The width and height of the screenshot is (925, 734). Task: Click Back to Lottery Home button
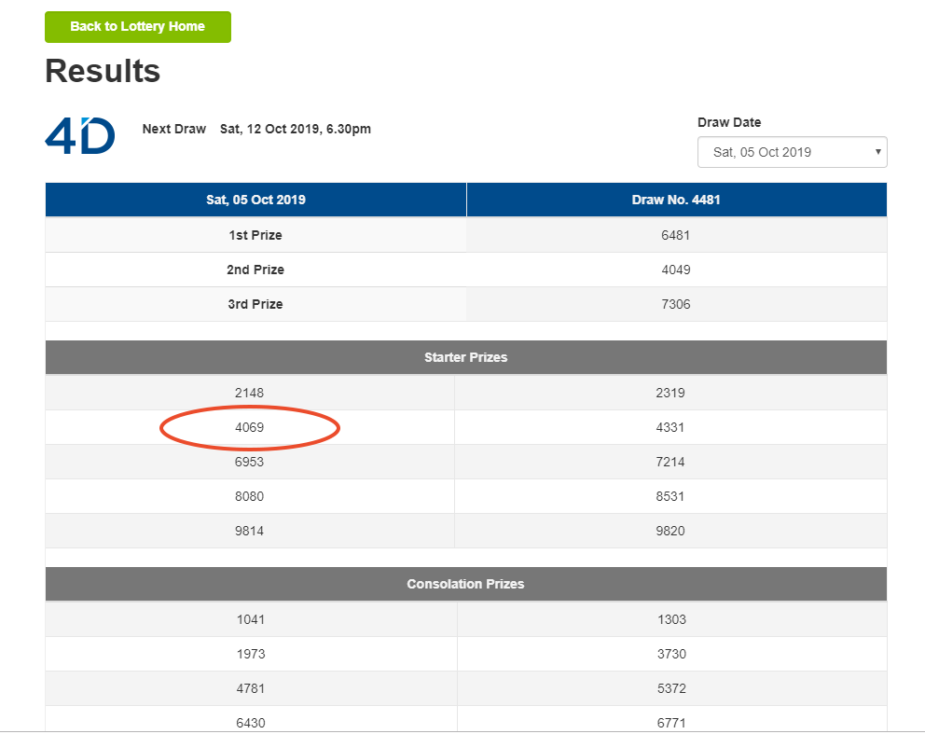138,27
